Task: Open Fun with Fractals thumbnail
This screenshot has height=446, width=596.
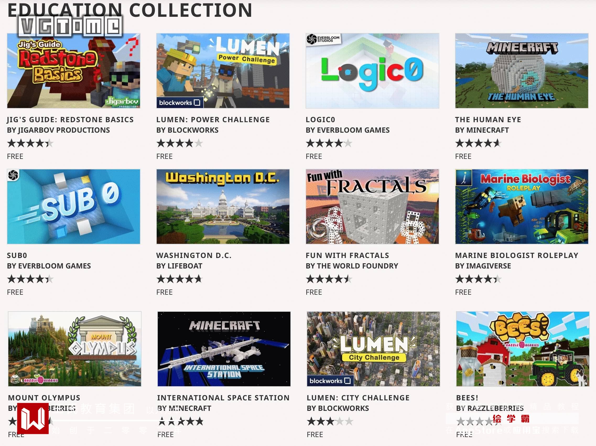Action: tap(372, 207)
